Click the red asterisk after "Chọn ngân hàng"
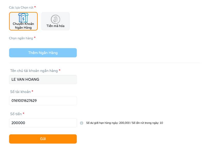 (35, 38)
